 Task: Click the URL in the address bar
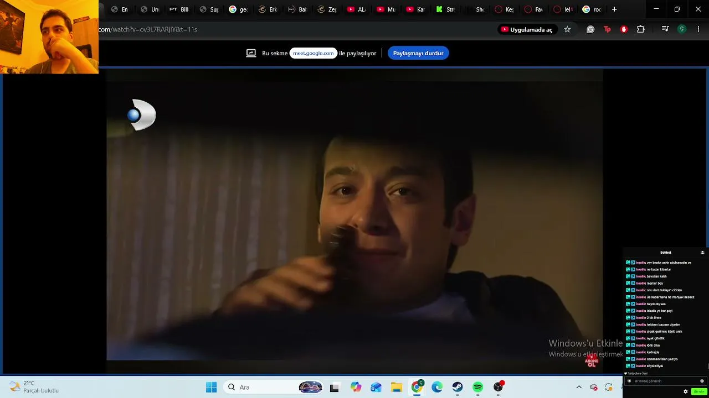point(148,29)
